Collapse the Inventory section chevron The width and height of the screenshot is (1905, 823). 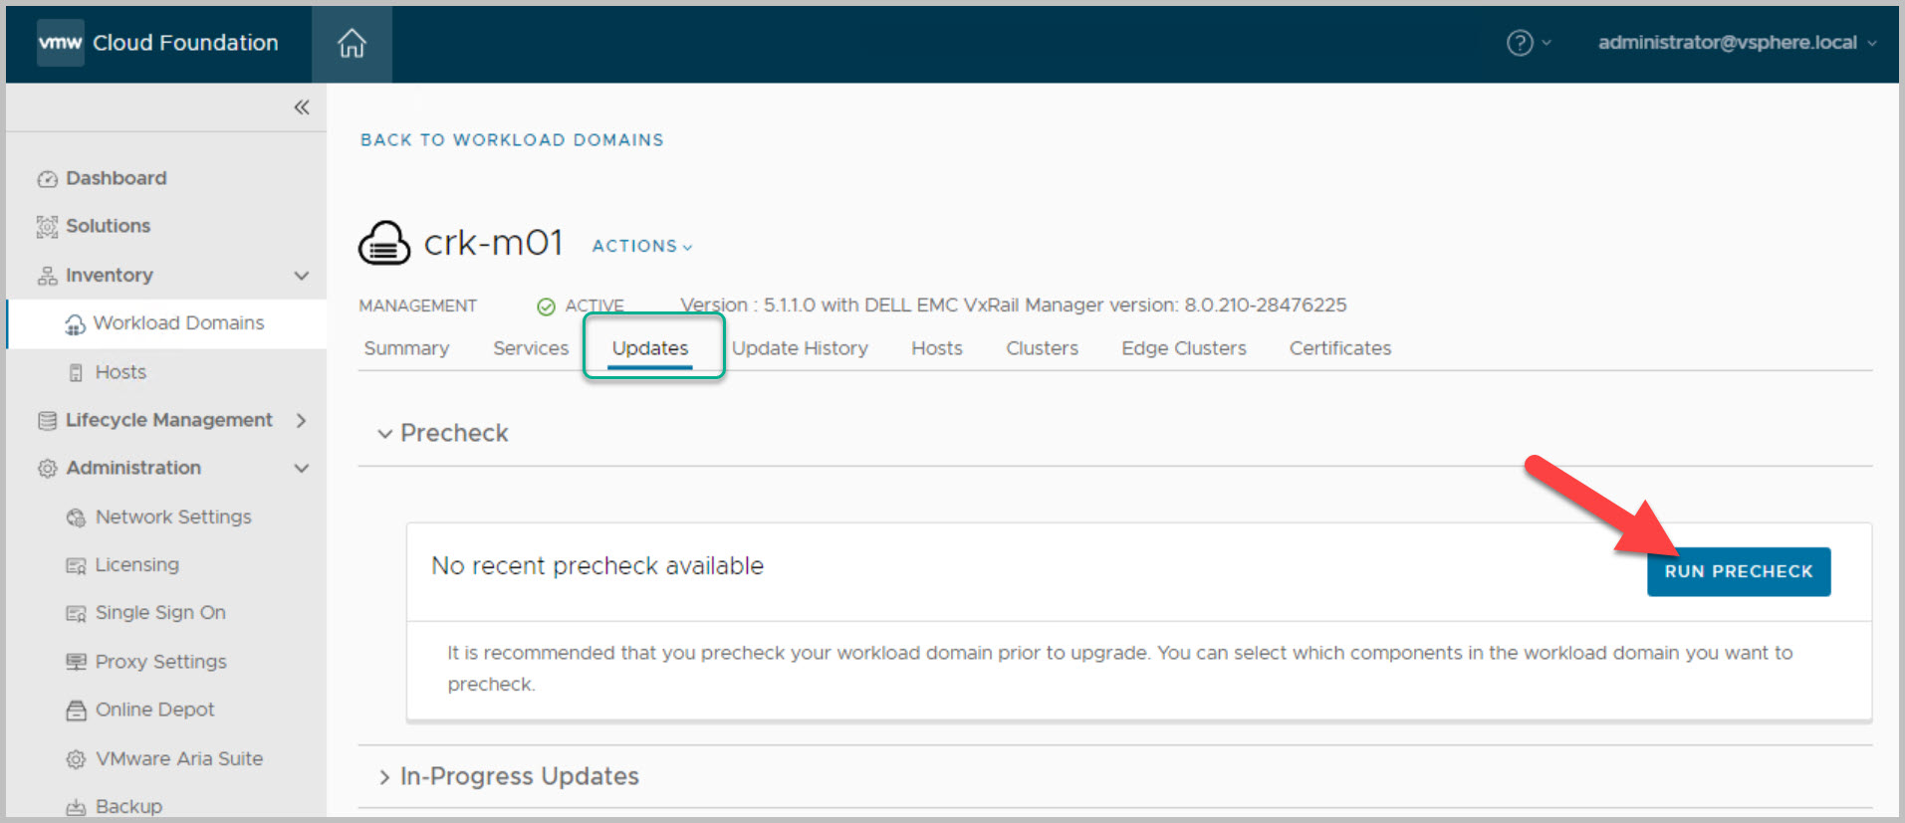tap(302, 276)
